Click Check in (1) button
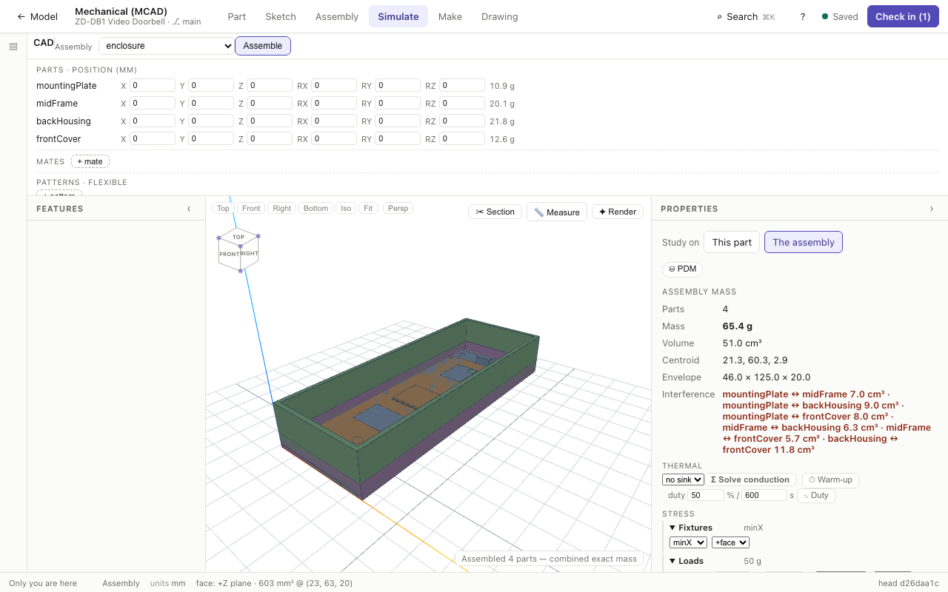Viewport: 948px width, 592px height. coord(903,16)
